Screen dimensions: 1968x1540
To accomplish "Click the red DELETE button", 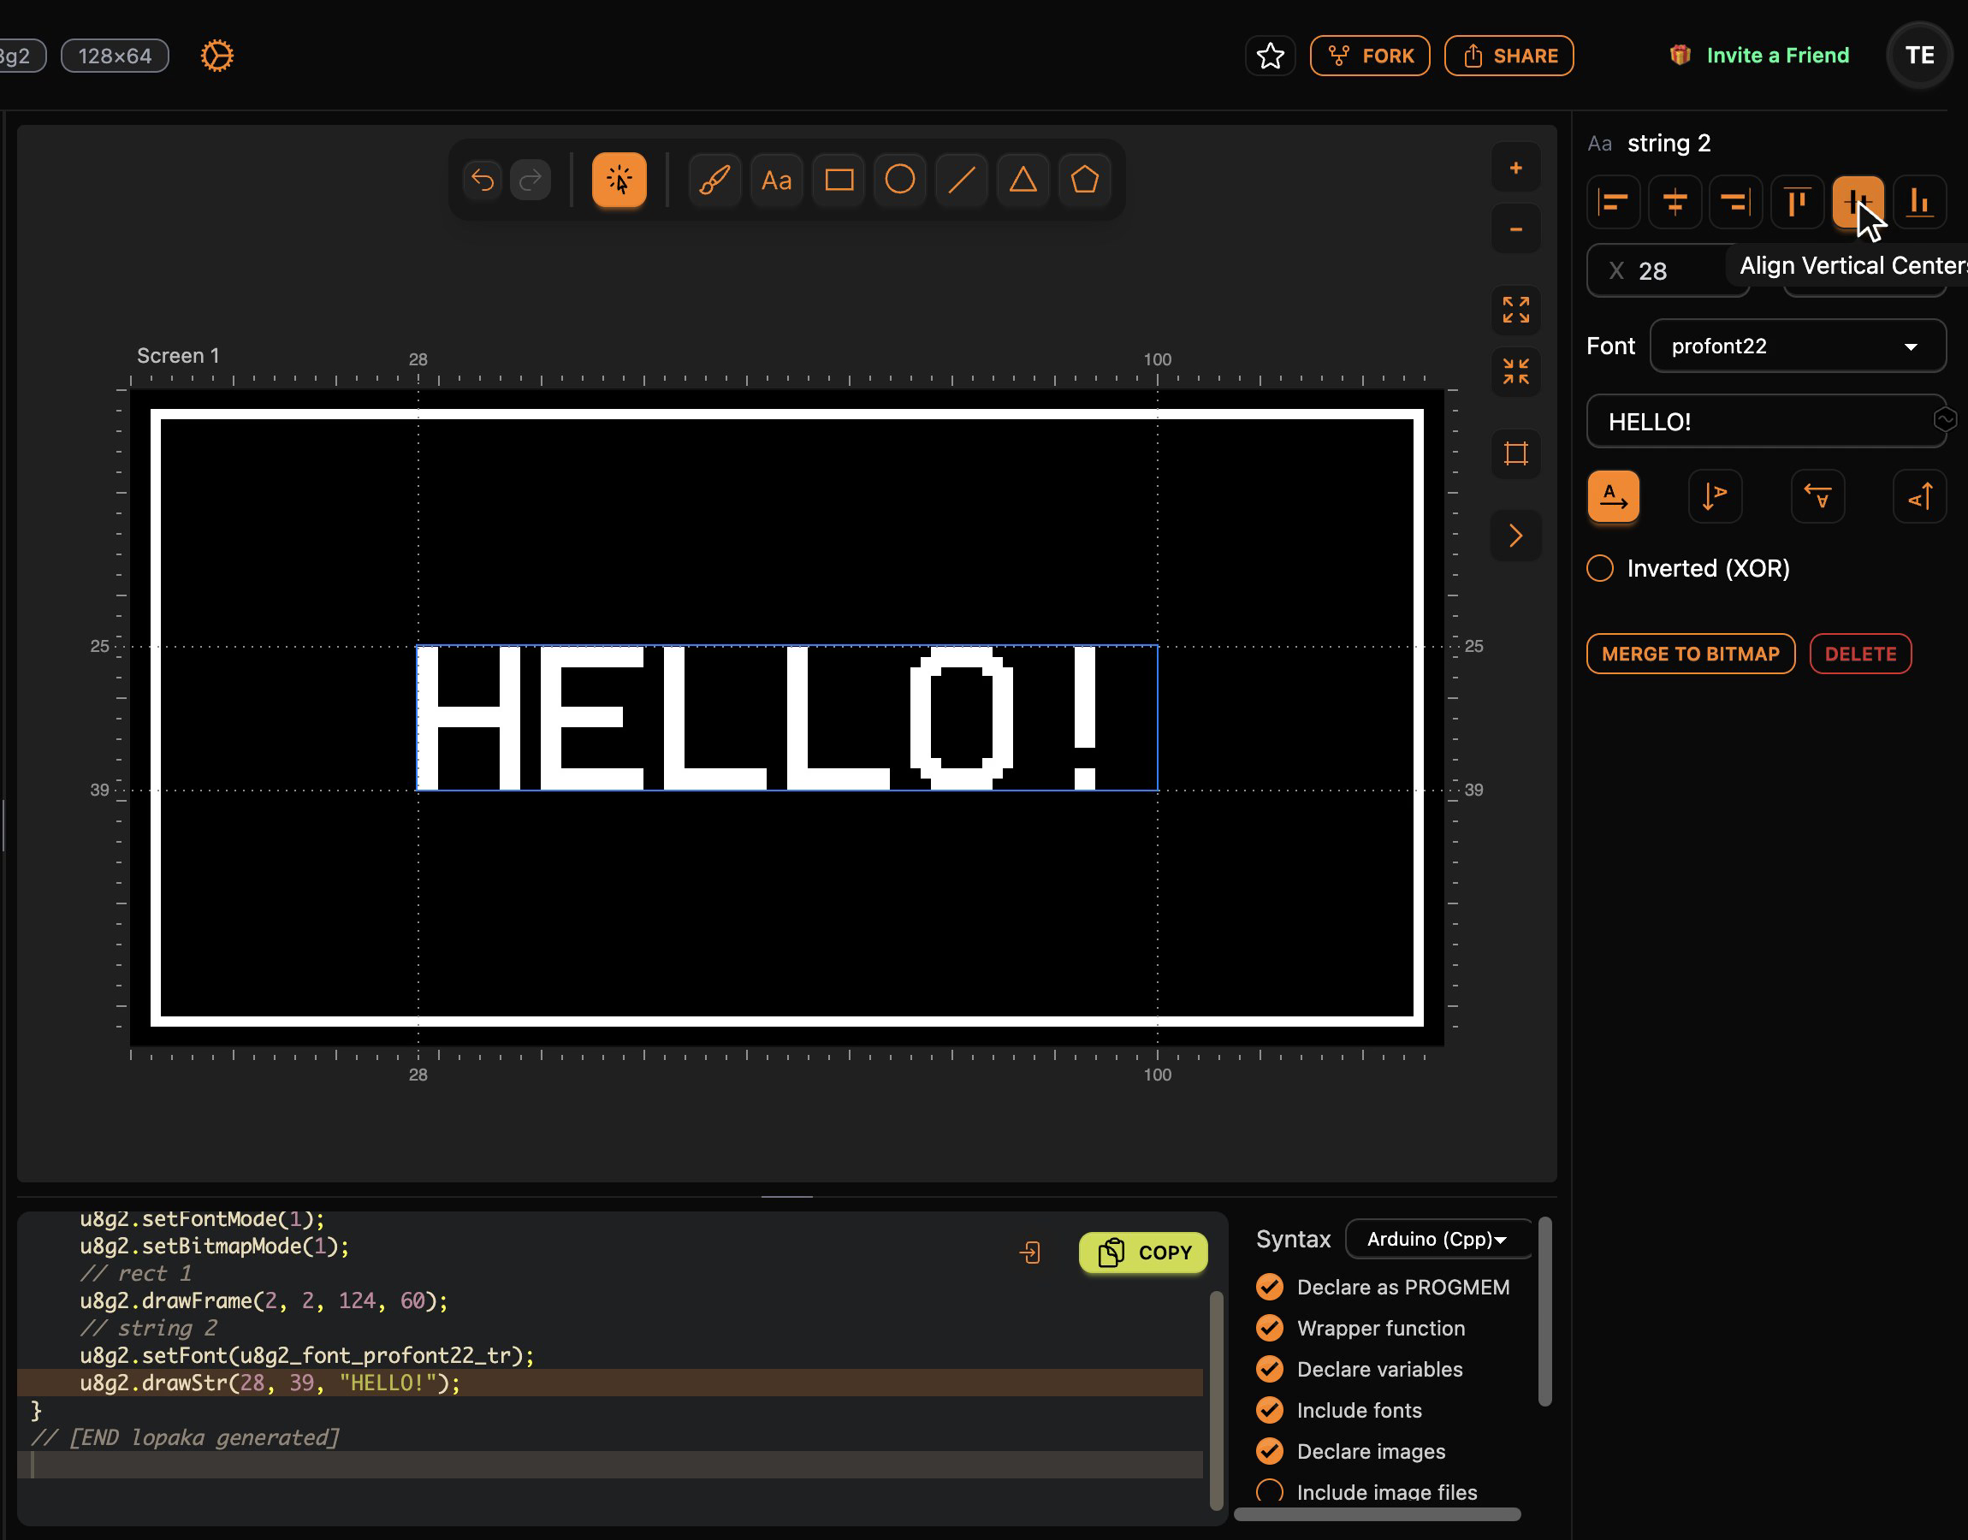I will [x=1860, y=654].
